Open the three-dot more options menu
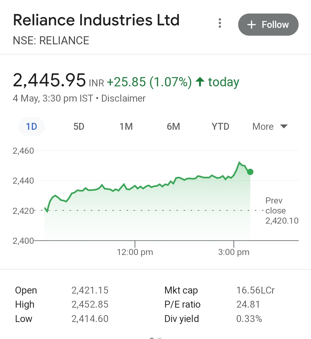Viewport: 311px width, 339px height. 220,23
